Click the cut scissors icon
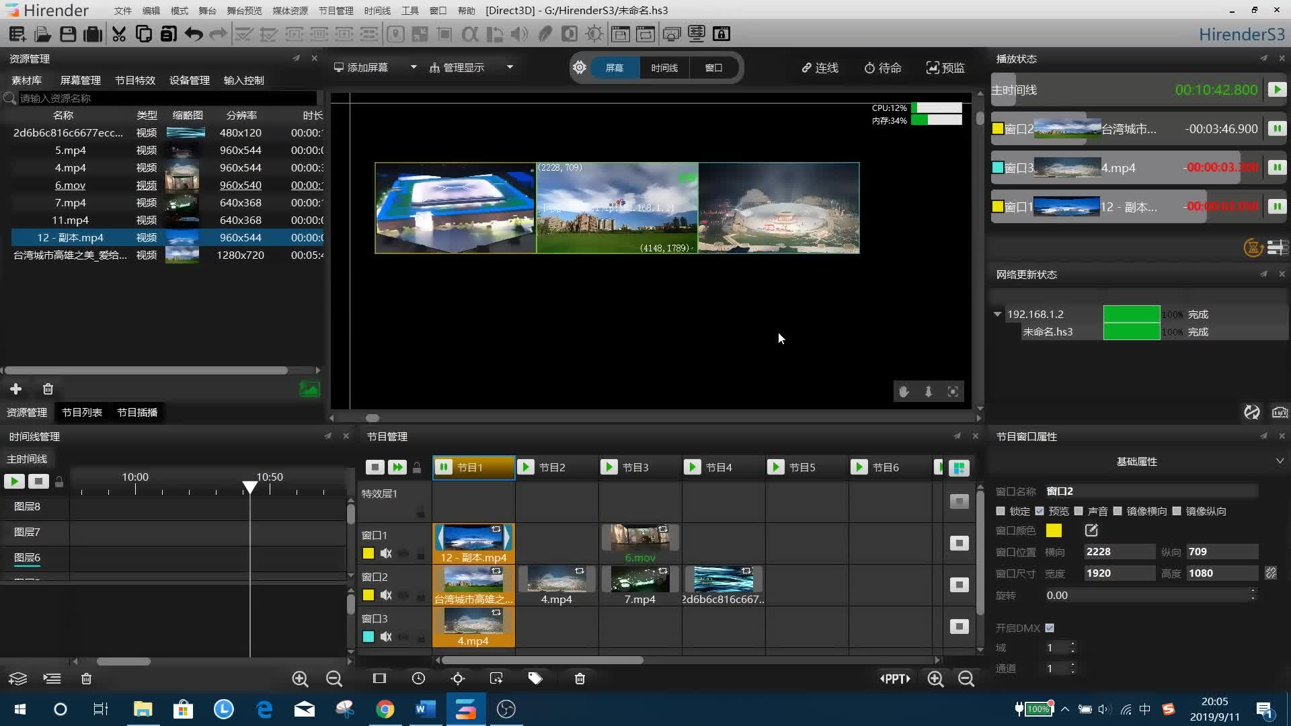 [x=119, y=34]
